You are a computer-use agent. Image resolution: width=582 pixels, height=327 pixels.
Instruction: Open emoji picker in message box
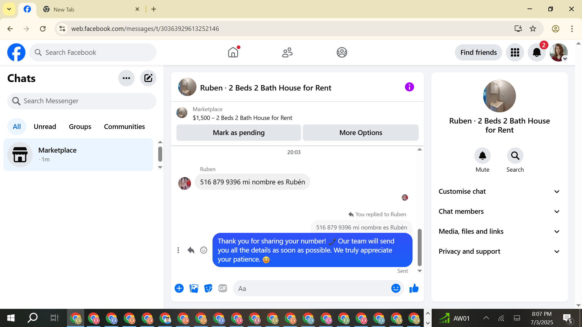396,289
